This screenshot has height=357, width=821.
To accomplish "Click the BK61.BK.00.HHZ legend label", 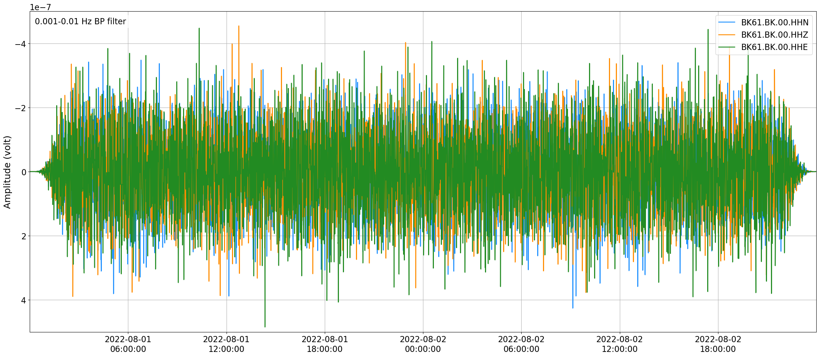I will (x=775, y=35).
